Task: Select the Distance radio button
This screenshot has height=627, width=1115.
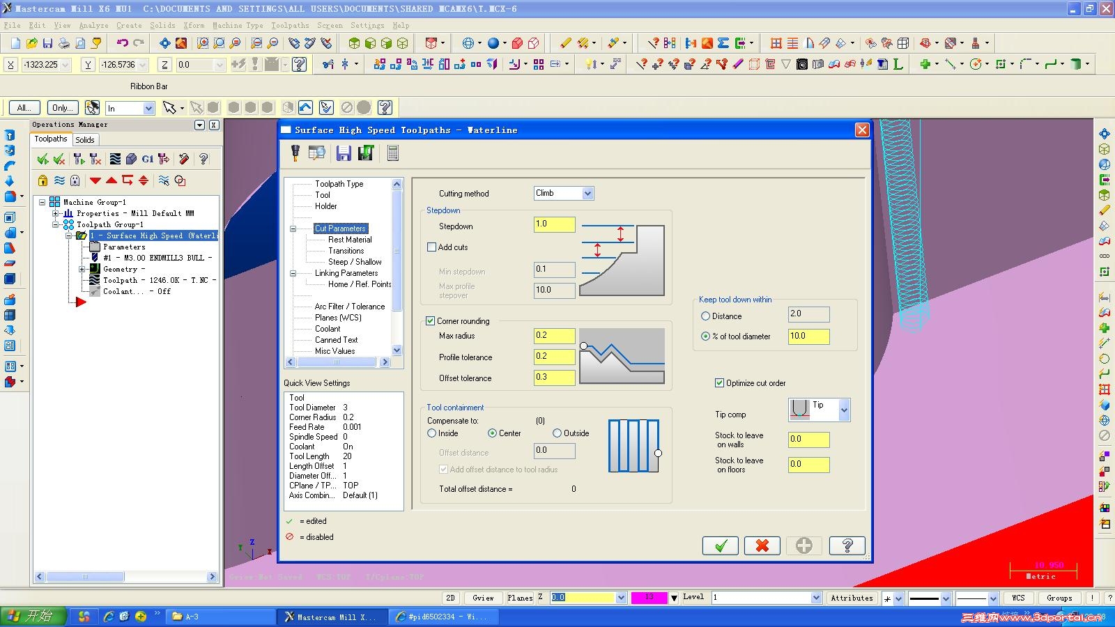Action: pos(705,316)
